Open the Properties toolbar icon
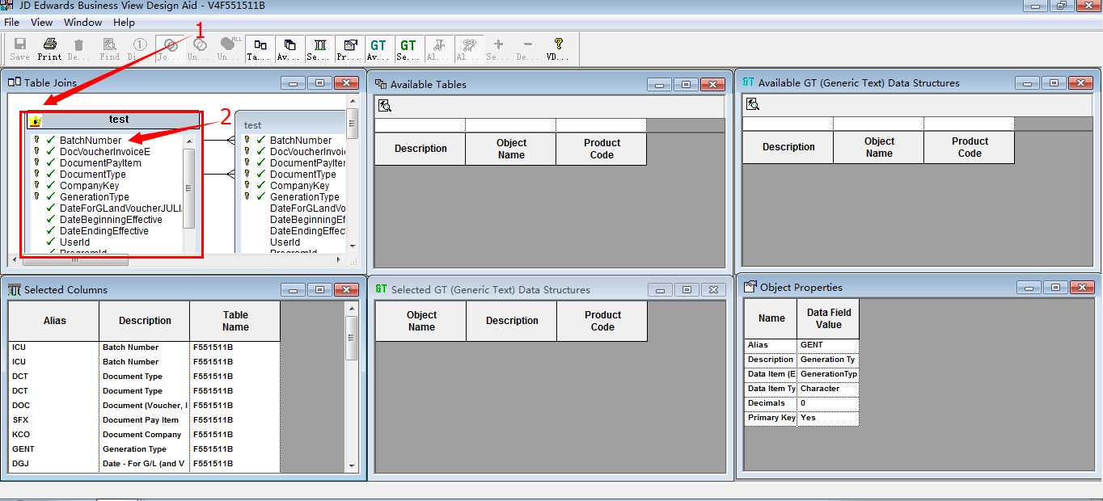The width and height of the screenshot is (1103, 501). [x=349, y=48]
